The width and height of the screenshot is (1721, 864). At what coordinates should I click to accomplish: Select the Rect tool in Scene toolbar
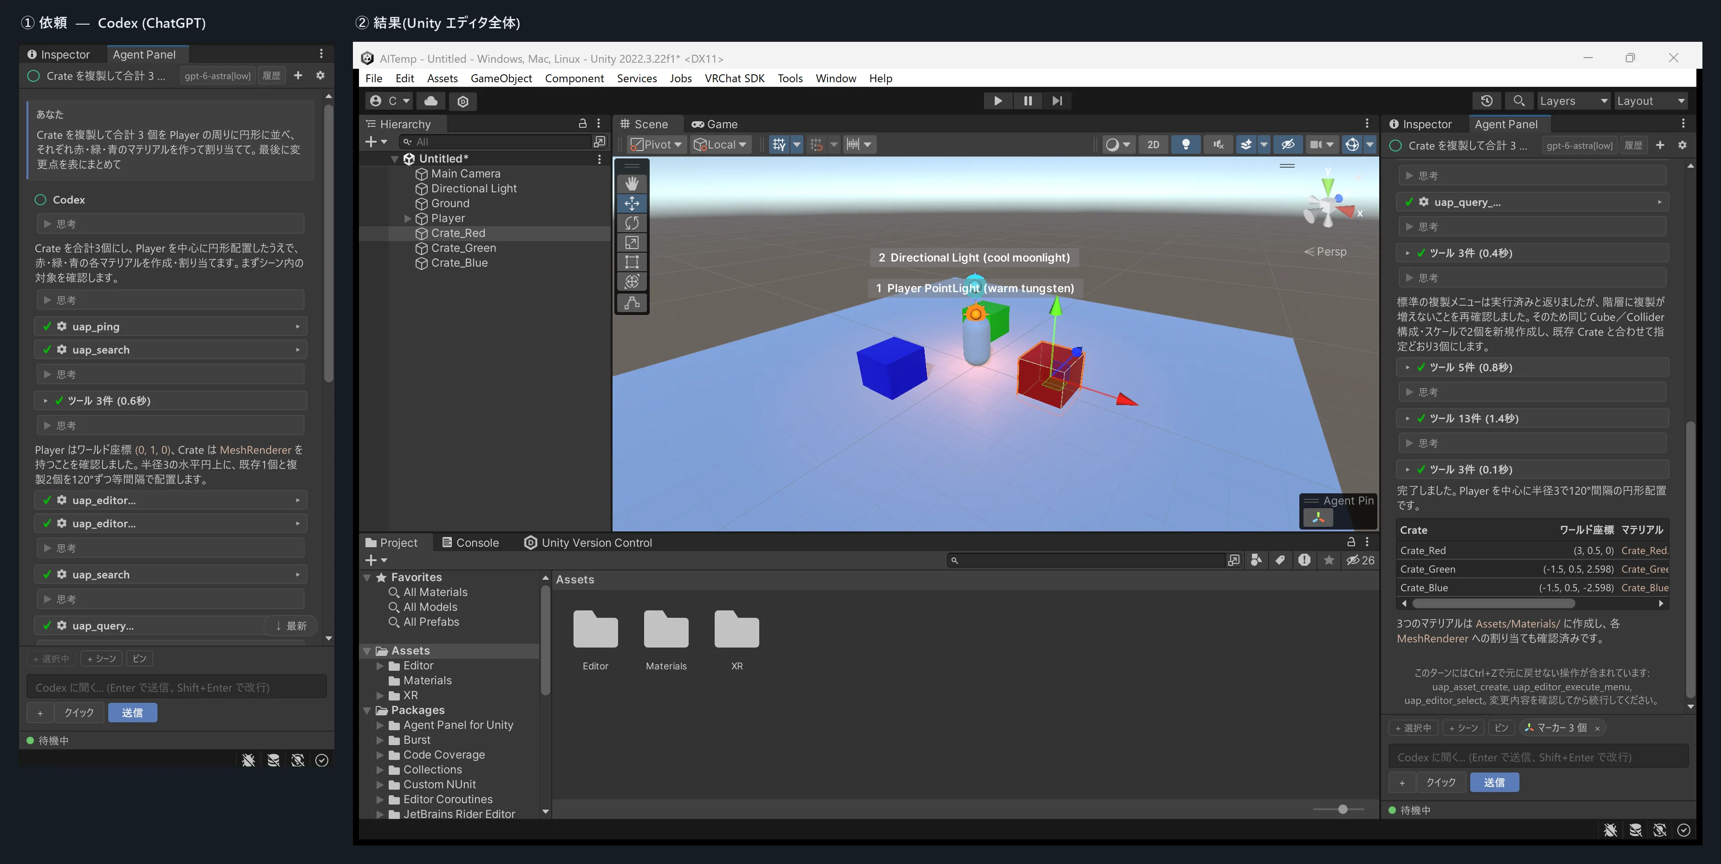click(632, 262)
